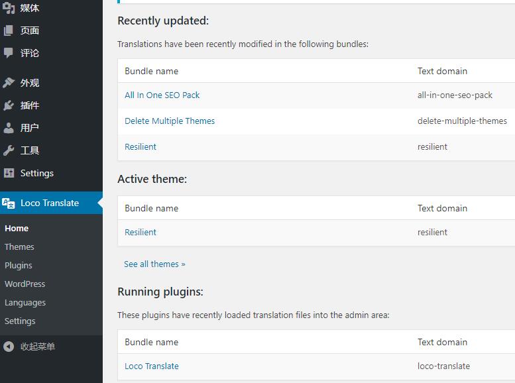The image size is (515, 383).
Task: Click the Loco Translate menu icon
Action: click(9, 203)
